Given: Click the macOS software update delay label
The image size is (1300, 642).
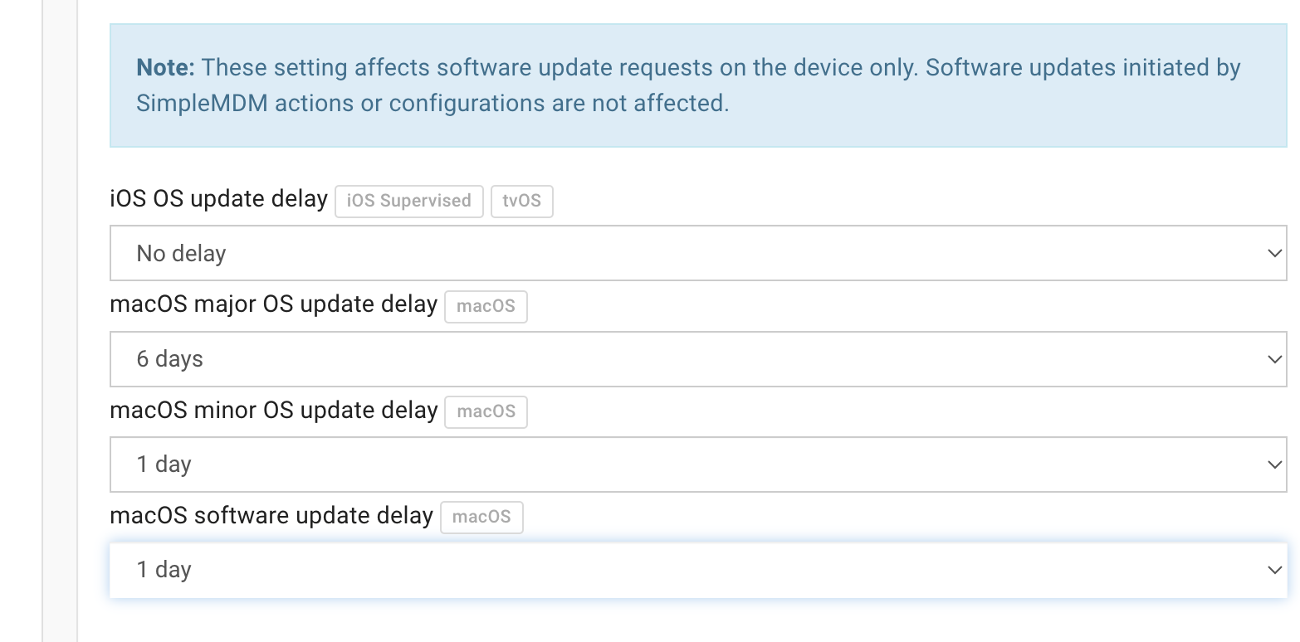Looking at the screenshot, I should 271,516.
